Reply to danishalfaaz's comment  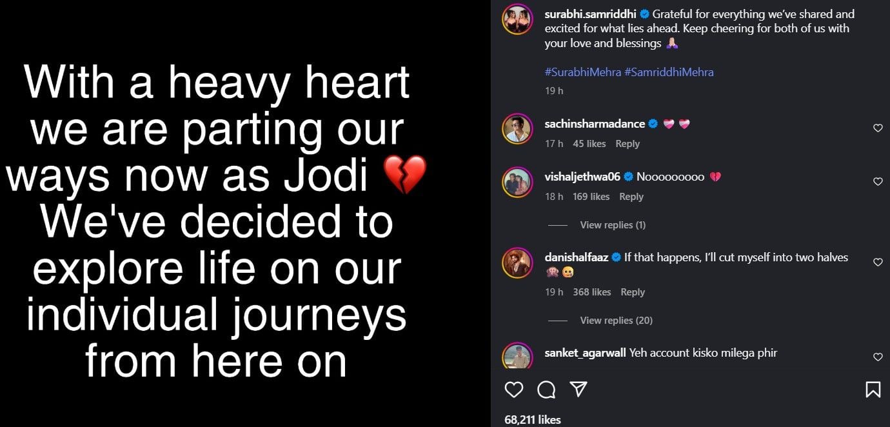[x=633, y=292]
